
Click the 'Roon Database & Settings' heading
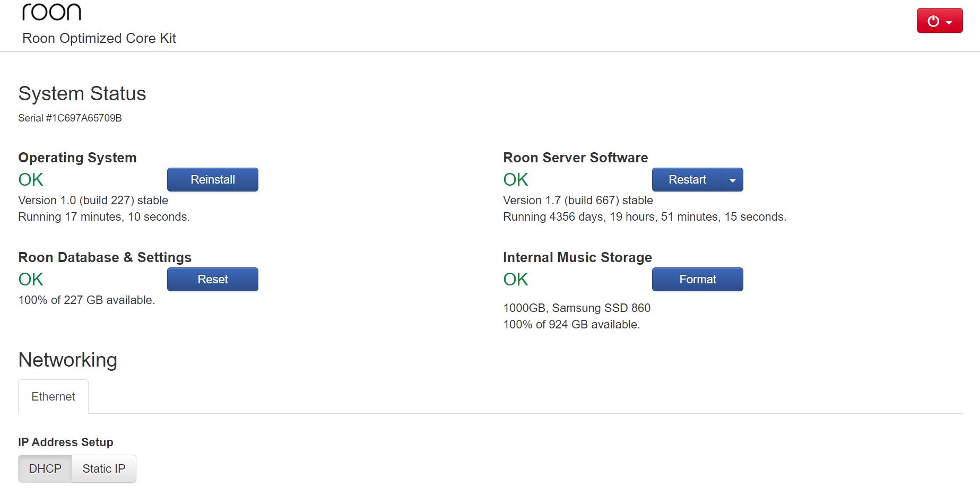[x=105, y=257]
